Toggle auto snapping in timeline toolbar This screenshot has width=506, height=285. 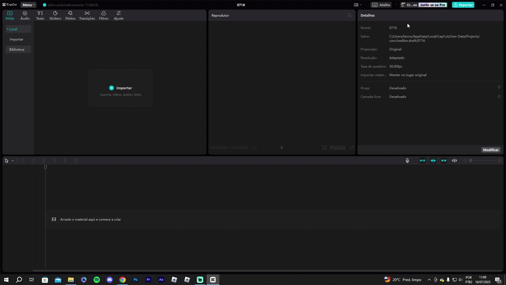tap(433, 160)
